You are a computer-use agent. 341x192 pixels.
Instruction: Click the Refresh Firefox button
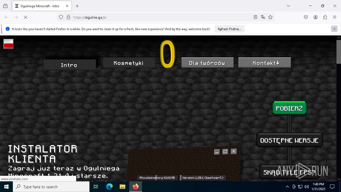click(229, 29)
